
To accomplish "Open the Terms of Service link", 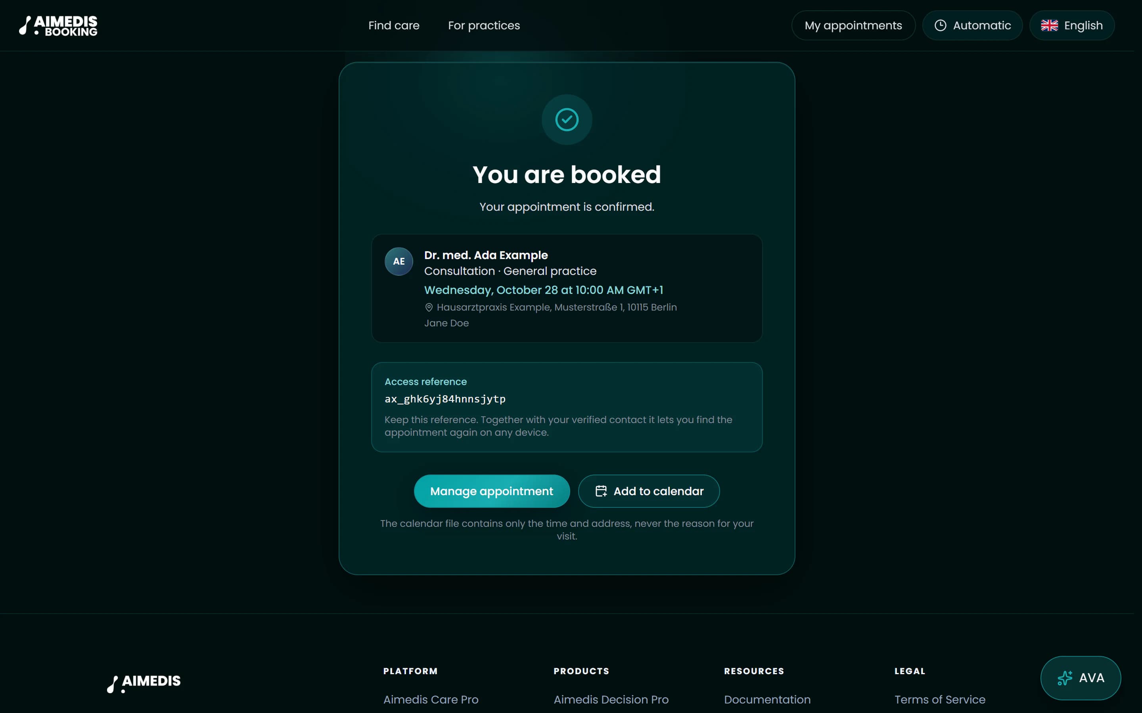I will 939,699.
